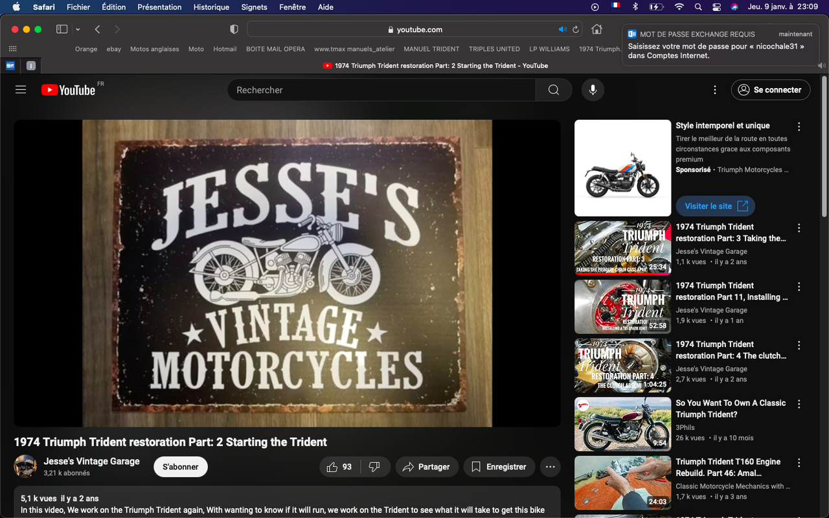Open the Trident restoration Part: 3 thumbnail
Image resolution: width=829 pixels, height=518 pixels.
tap(623, 248)
